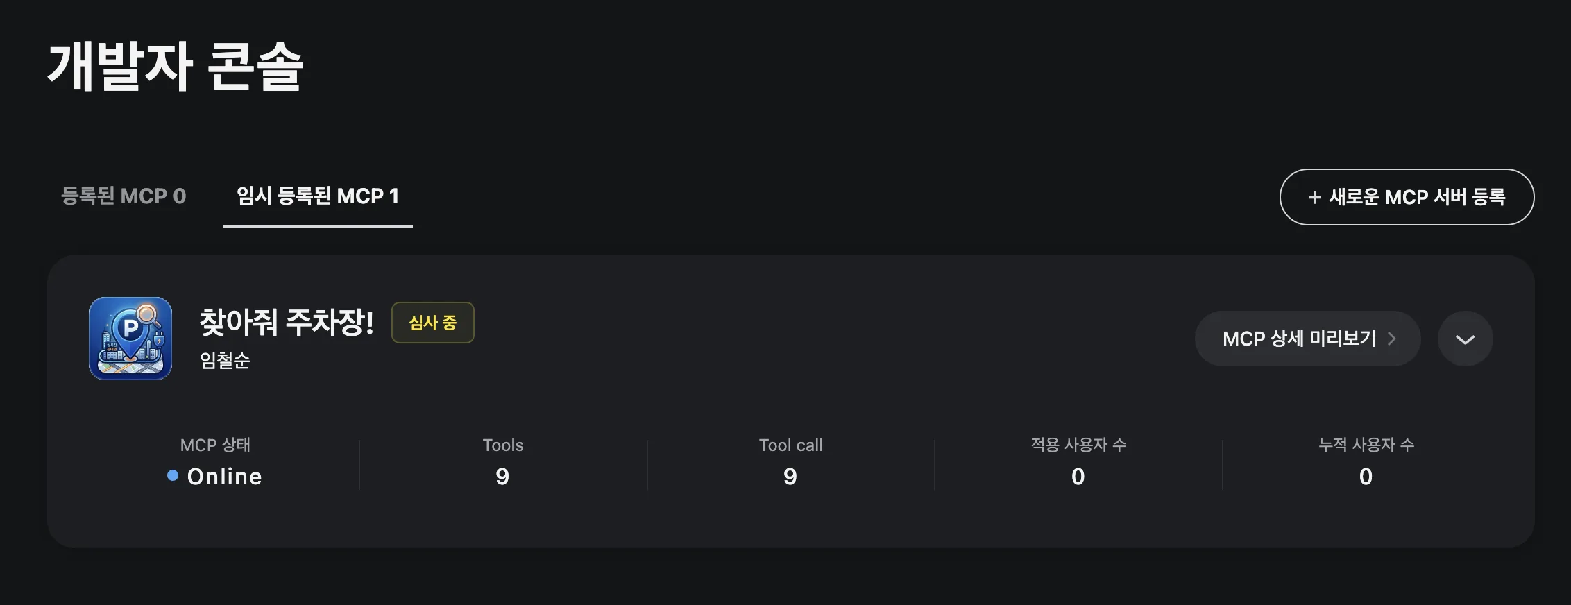Expand the card with the chevron-down button

pos(1465,339)
